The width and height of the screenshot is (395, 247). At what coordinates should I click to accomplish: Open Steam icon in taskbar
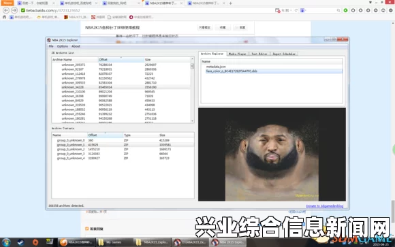click(20, 242)
